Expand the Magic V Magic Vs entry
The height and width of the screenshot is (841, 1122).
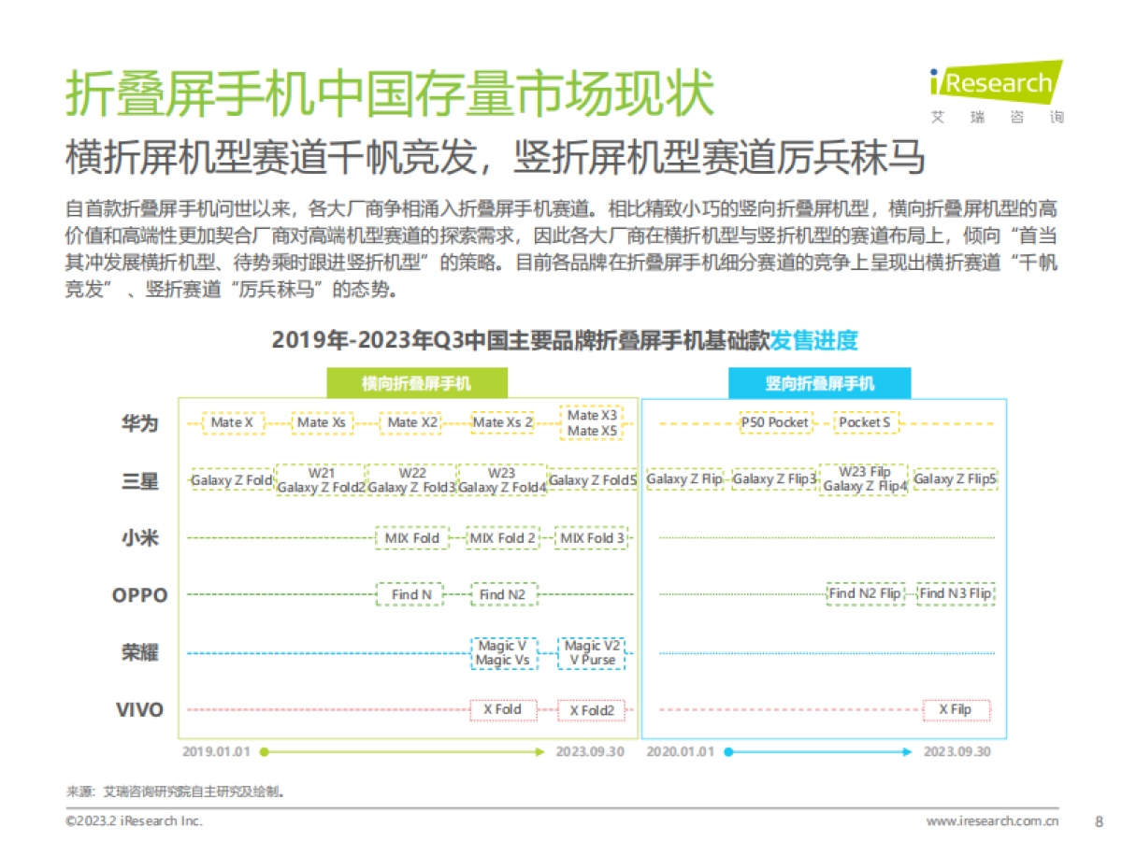coord(503,651)
